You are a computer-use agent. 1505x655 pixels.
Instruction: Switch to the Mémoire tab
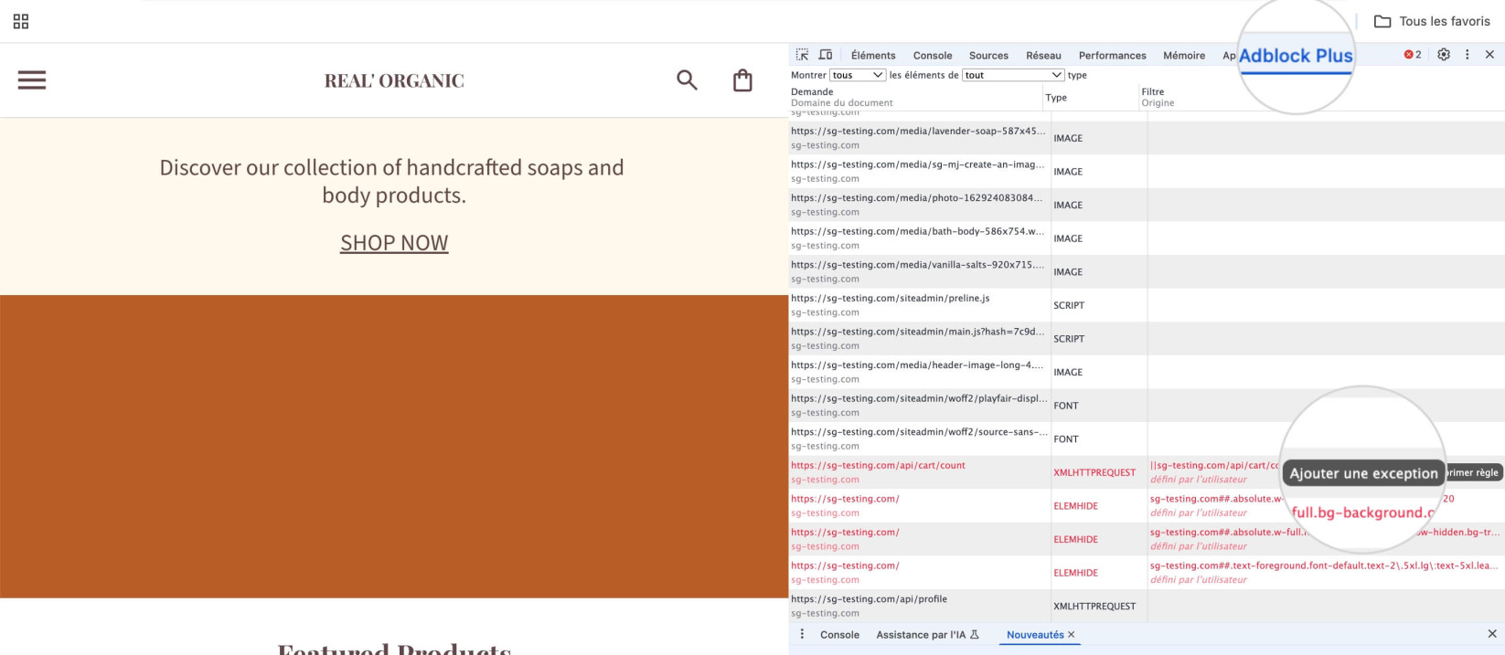click(x=1184, y=56)
